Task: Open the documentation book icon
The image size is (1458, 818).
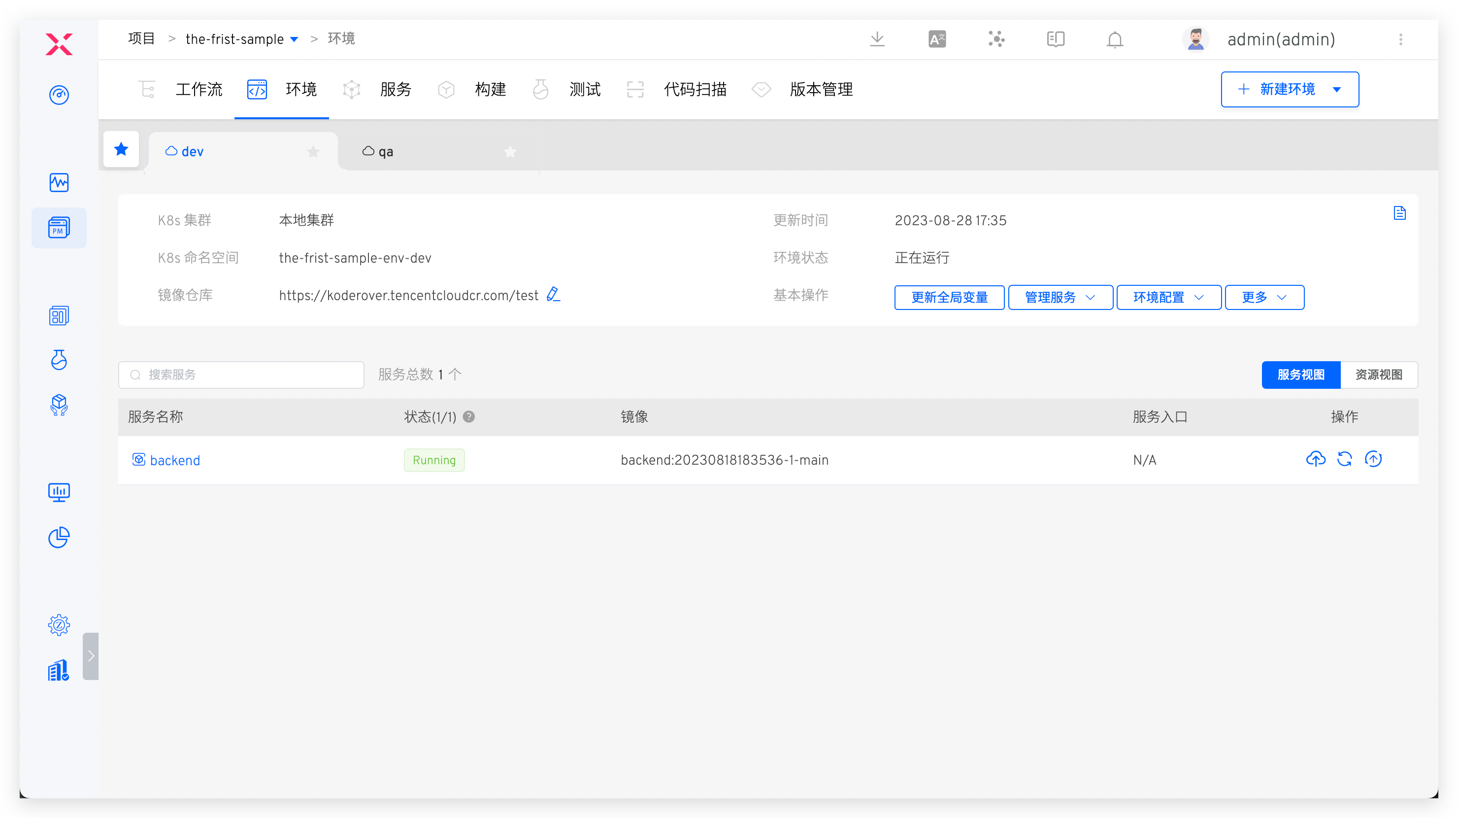Action: pos(1055,39)
